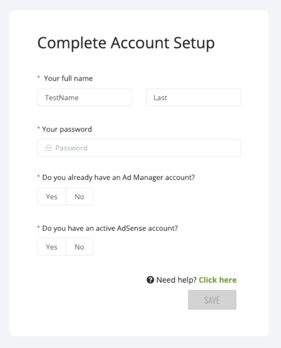Click the gray SAVE button
The width and height of the screenshot is (281, 348).
[212, 300]
